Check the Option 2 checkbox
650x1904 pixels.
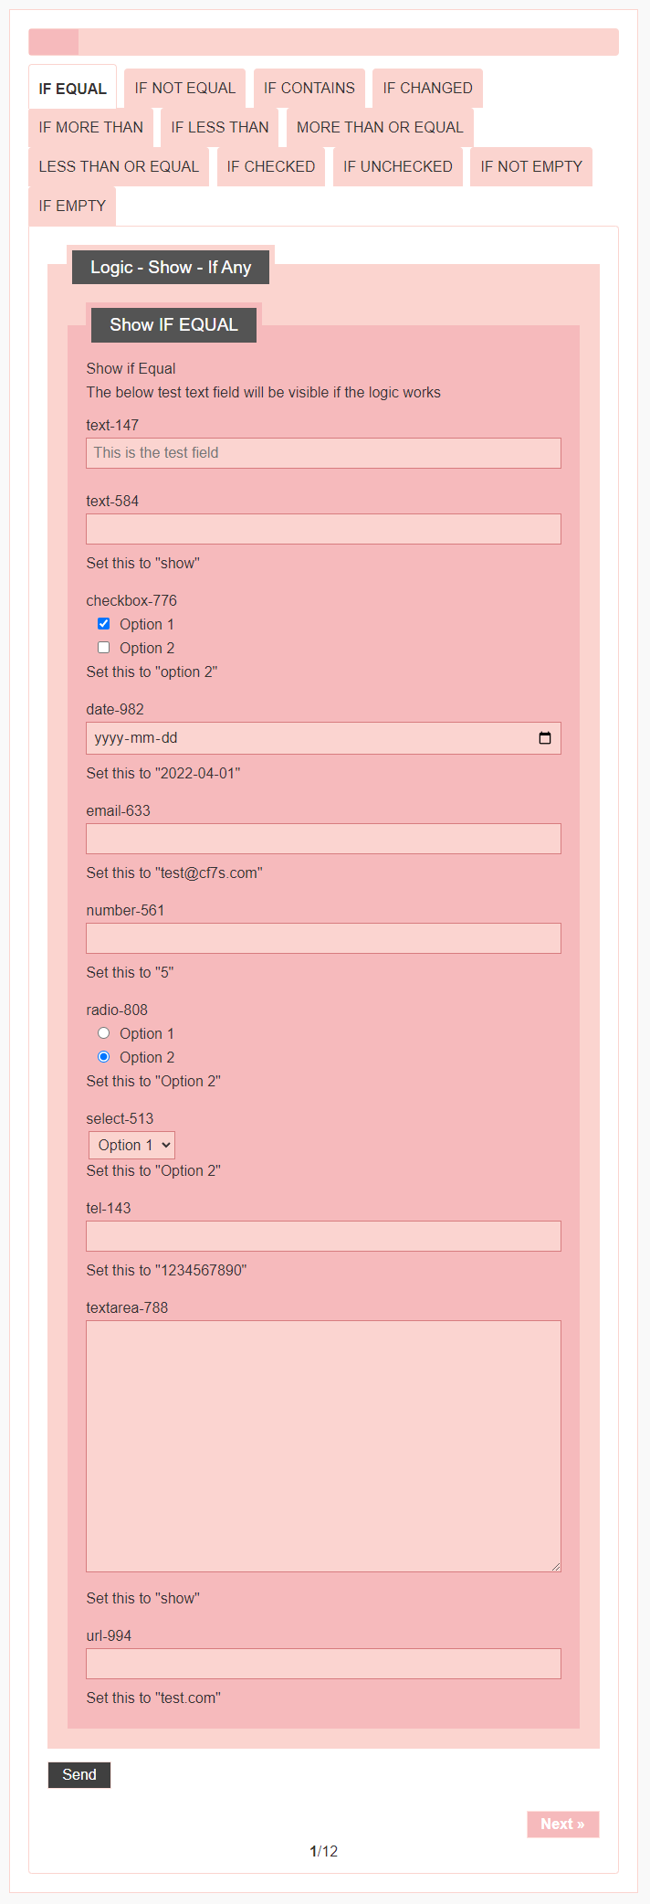click(x=104, y=648)
